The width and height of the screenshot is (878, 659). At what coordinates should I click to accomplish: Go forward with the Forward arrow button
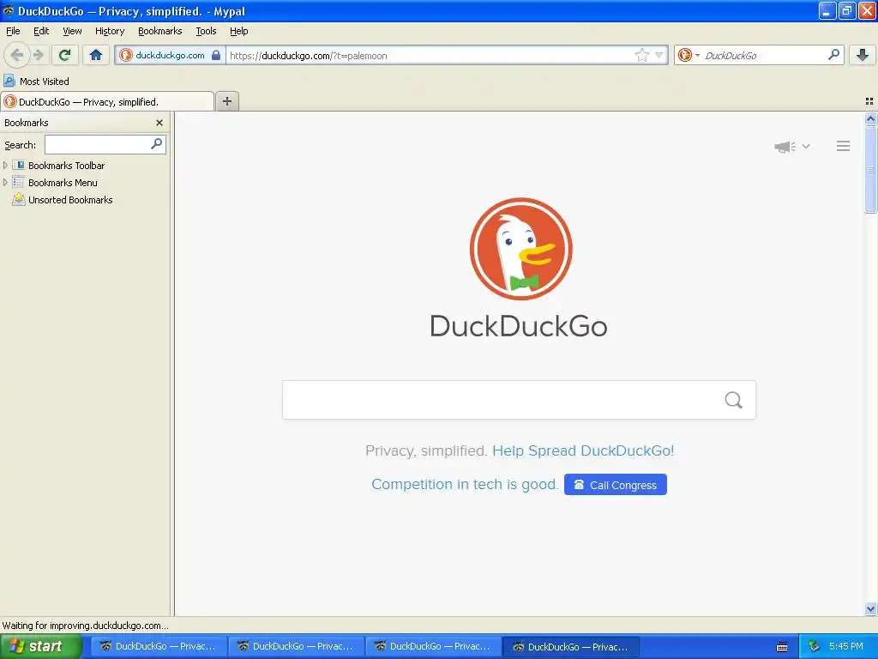tap(38, 55)
